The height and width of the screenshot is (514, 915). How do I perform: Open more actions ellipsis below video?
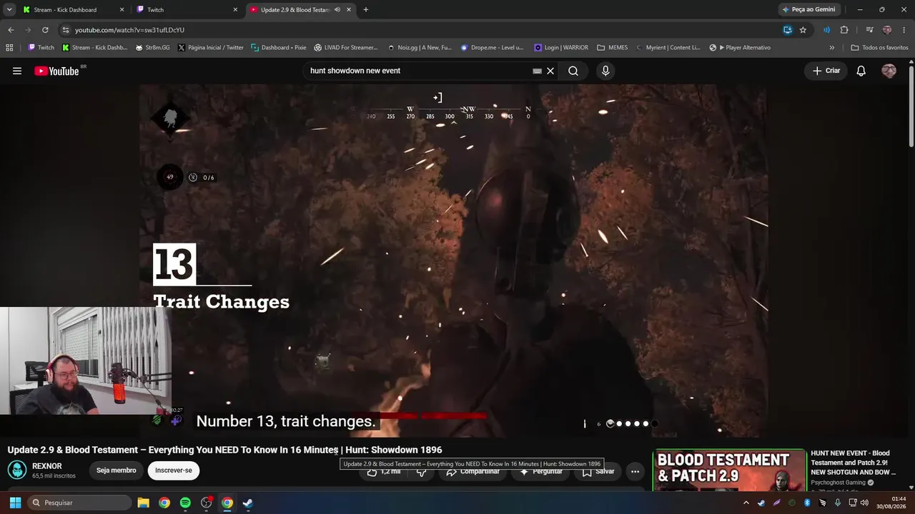click(635, 471)
